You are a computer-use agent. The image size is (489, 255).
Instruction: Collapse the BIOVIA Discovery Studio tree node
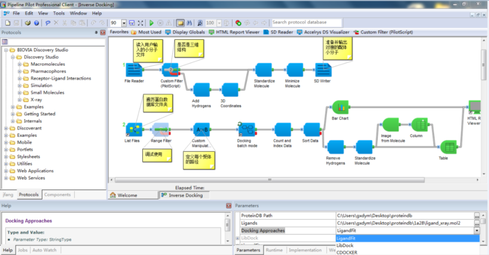click(6, 50)
